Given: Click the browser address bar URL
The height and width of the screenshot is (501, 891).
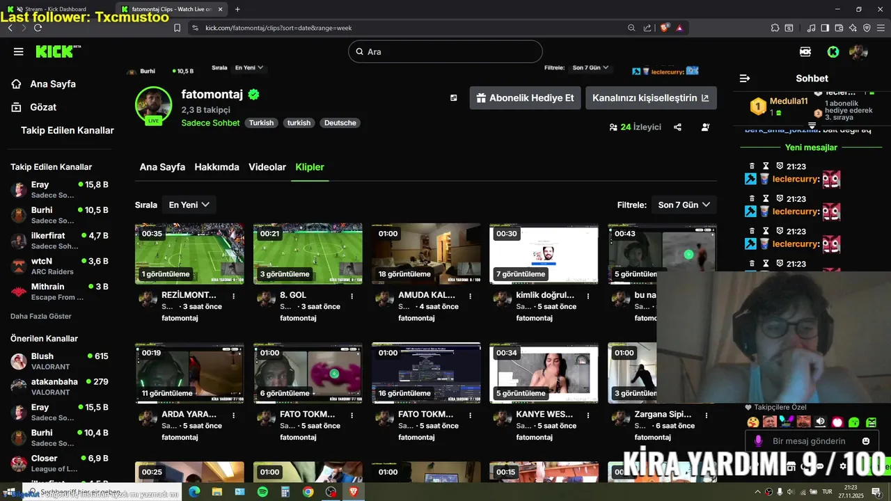Looking at the screenshot, I should click(278, 28).
